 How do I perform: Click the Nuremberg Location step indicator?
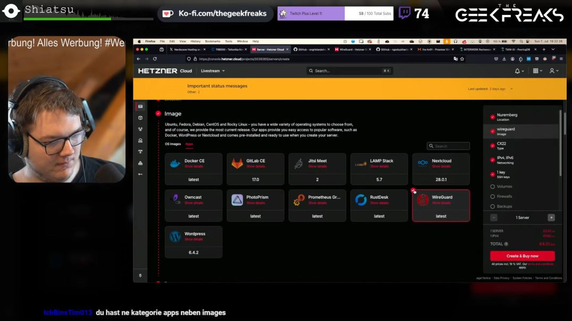[492, 117]
